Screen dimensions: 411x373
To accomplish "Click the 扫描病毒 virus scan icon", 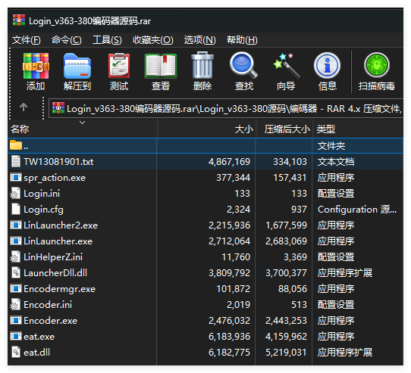I will (x=377, y=65).
